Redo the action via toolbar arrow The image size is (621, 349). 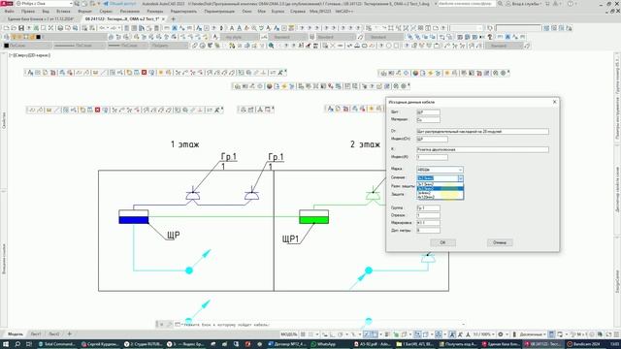click(x=114, y=28)
